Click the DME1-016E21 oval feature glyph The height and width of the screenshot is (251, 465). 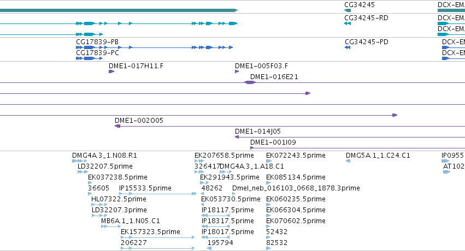pos(250,82)
